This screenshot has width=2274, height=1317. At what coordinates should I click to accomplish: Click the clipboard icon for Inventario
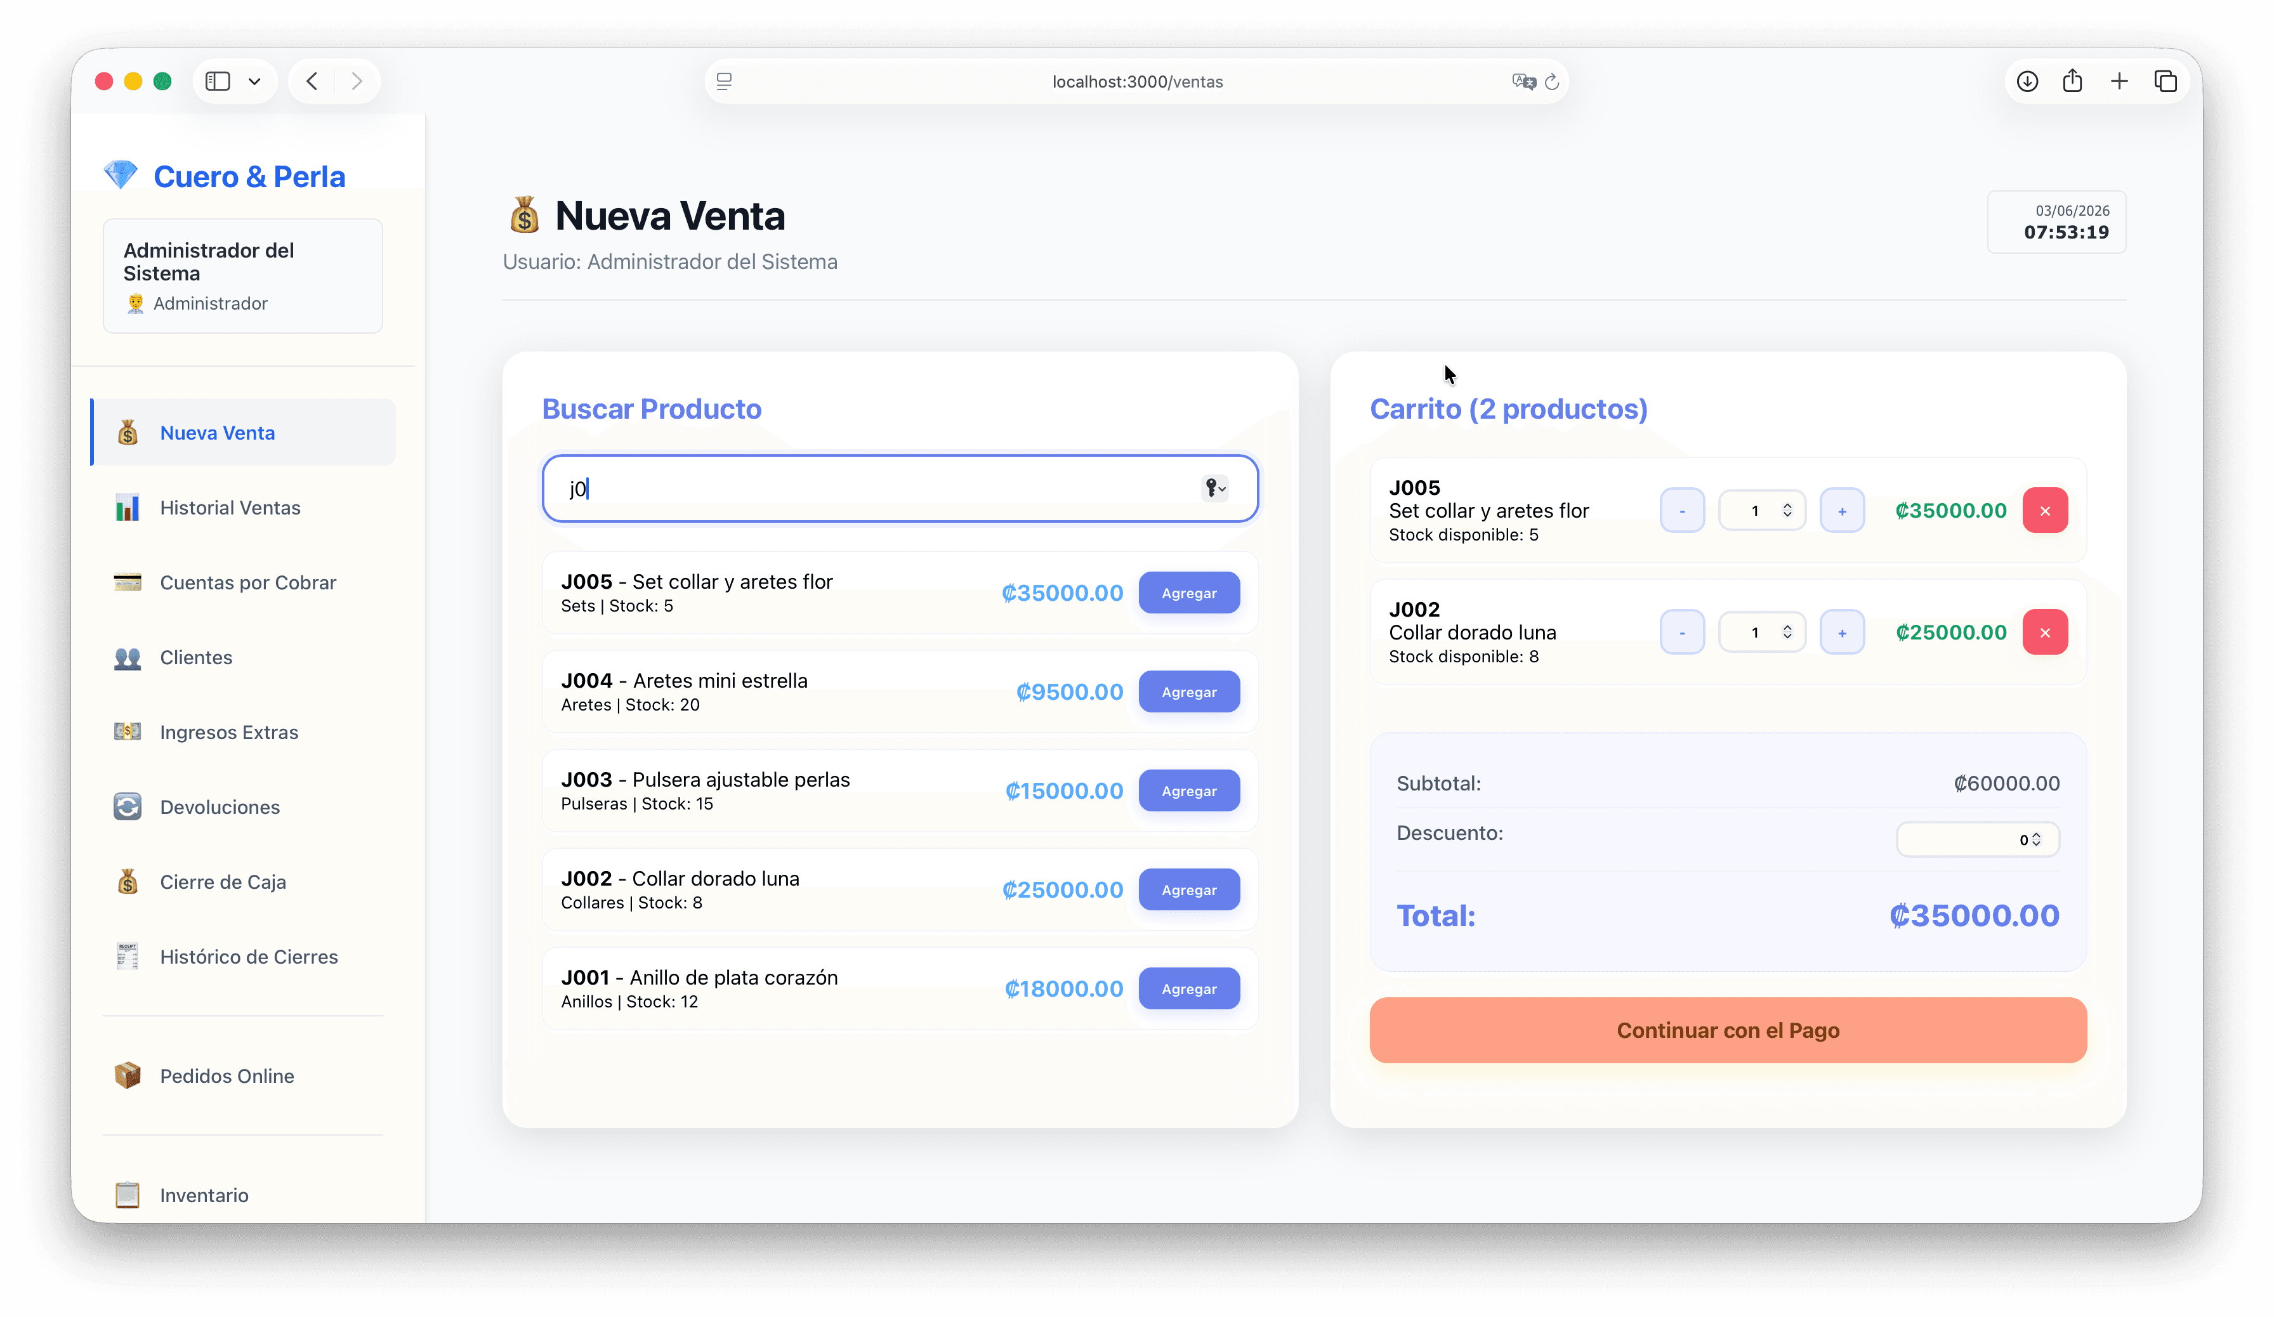(x=128, y=1195)
